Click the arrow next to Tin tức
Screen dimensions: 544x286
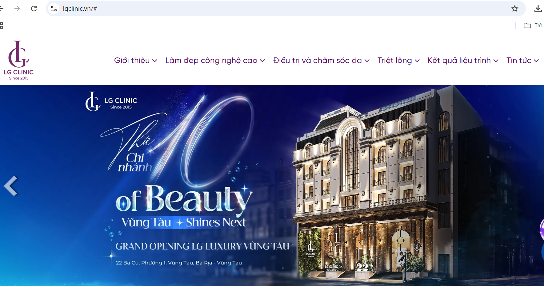click(536, 61)
